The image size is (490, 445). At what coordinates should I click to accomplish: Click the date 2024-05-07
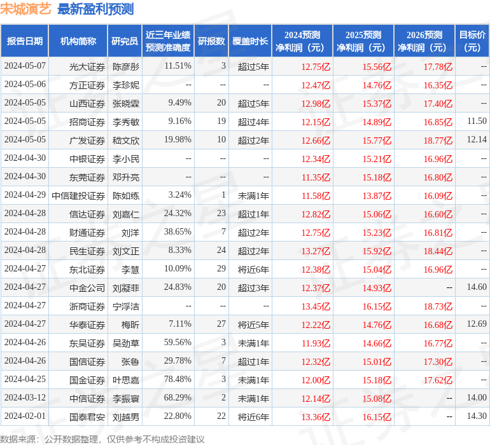(x=25, y=66)
